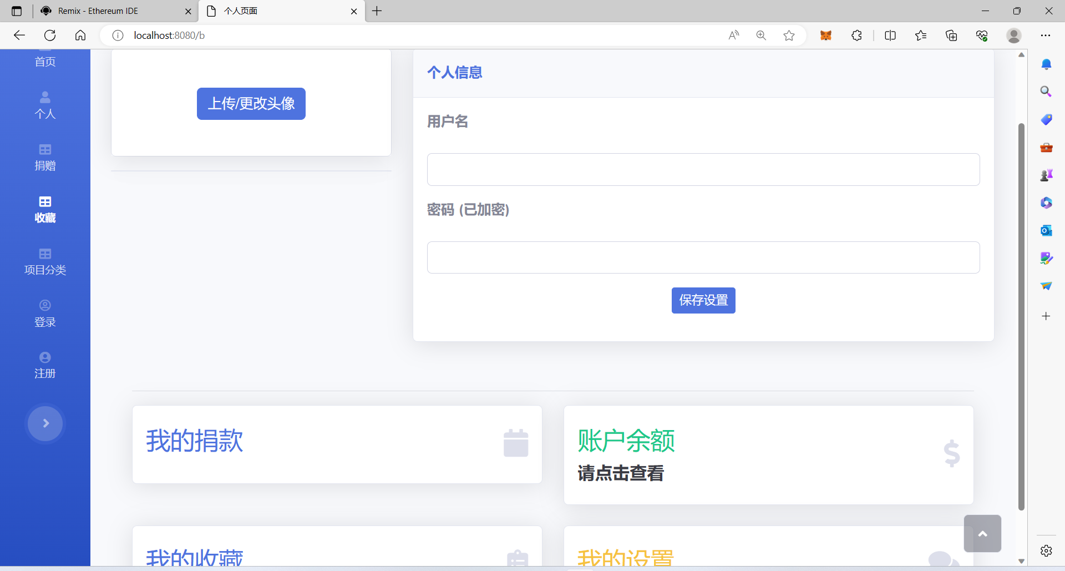Open the 我的收藏 card title
1065x571 pixels.
click(195, 558)
